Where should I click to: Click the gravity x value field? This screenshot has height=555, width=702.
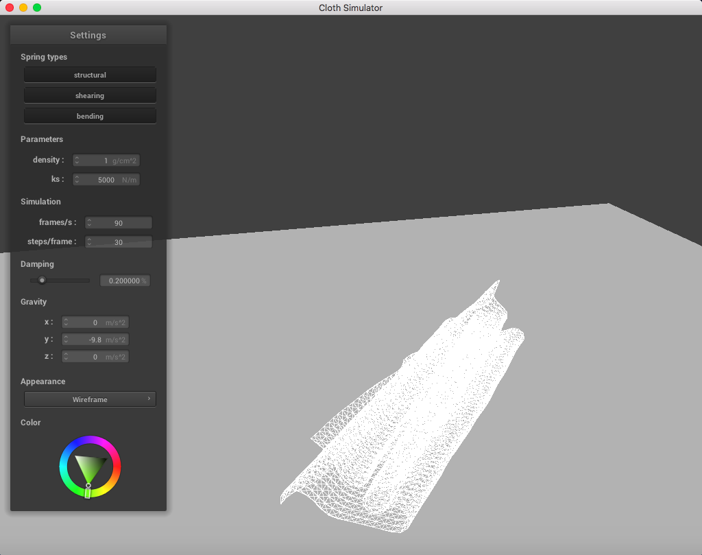tap(95, 322)
